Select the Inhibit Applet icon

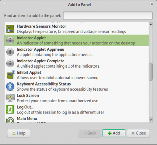[10, 75]
